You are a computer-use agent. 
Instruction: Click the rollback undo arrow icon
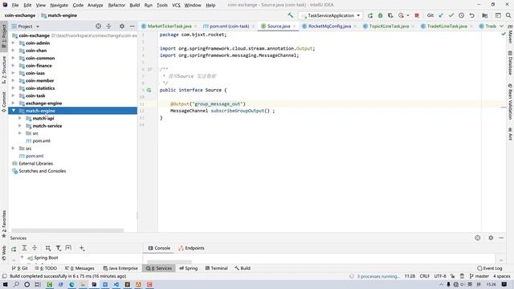coord(471,15)
